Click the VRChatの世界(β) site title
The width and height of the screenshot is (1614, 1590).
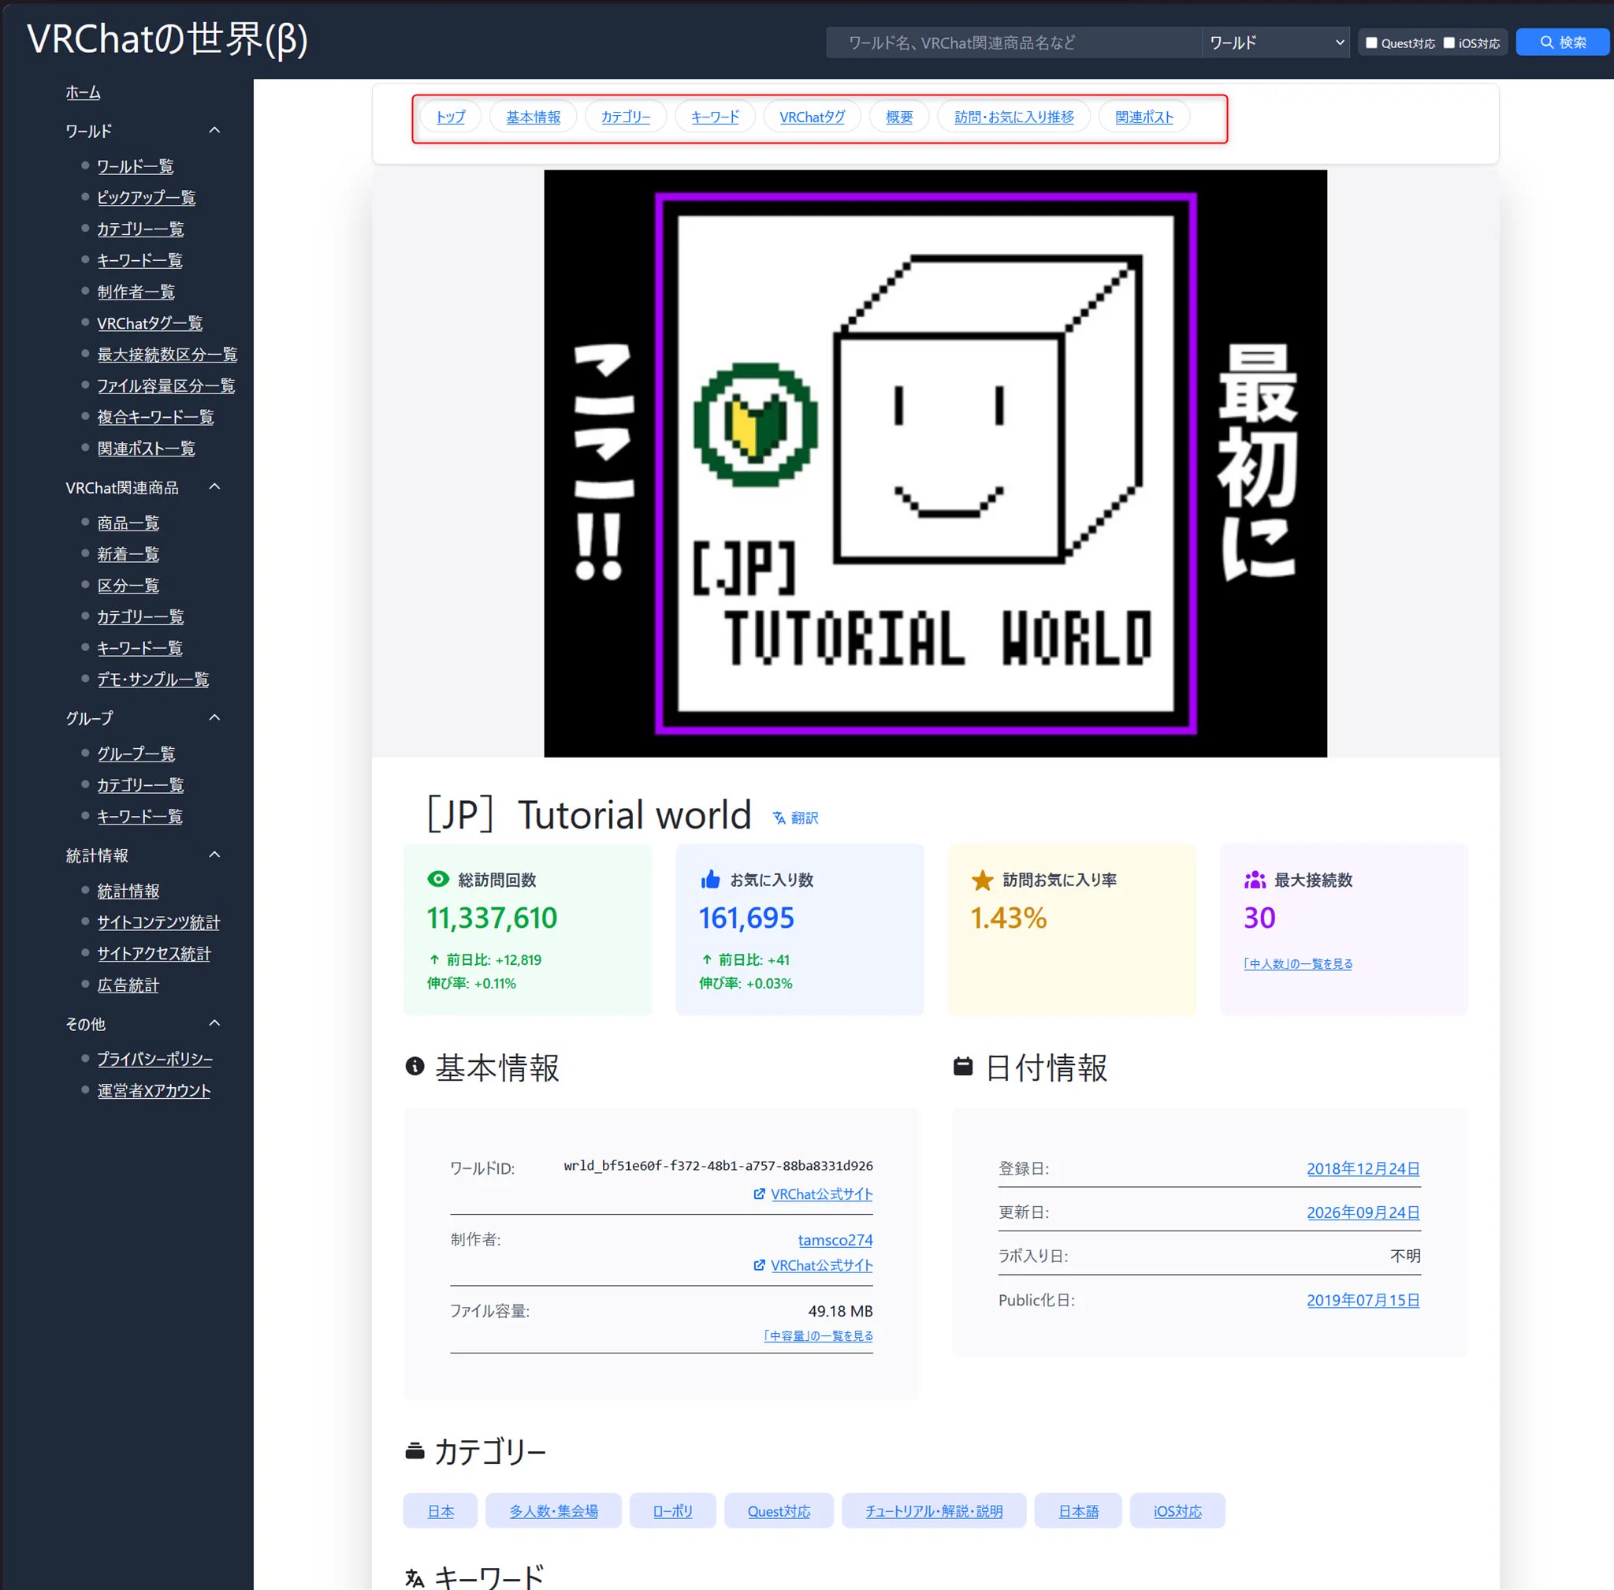pos(167,39)
